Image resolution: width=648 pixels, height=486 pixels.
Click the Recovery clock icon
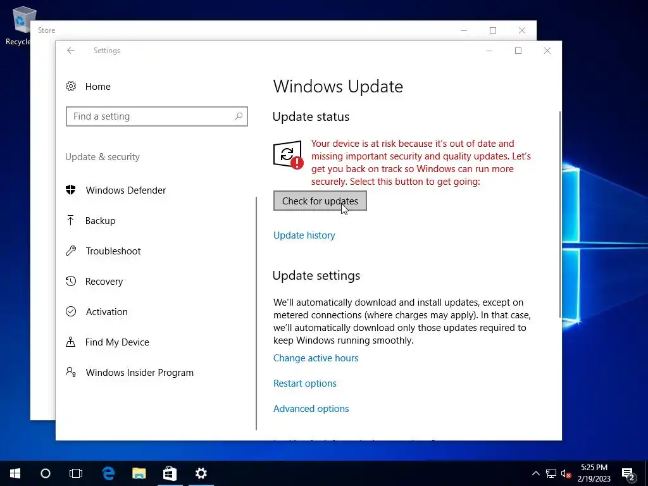coord(71,281)
